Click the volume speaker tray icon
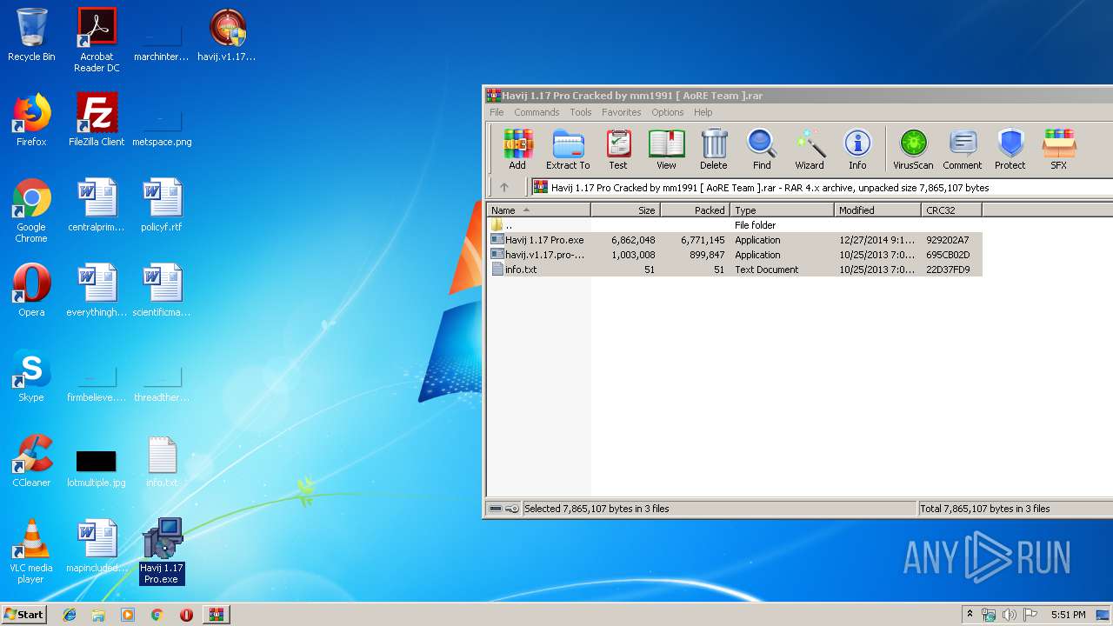 click(x=1009, y=615)
